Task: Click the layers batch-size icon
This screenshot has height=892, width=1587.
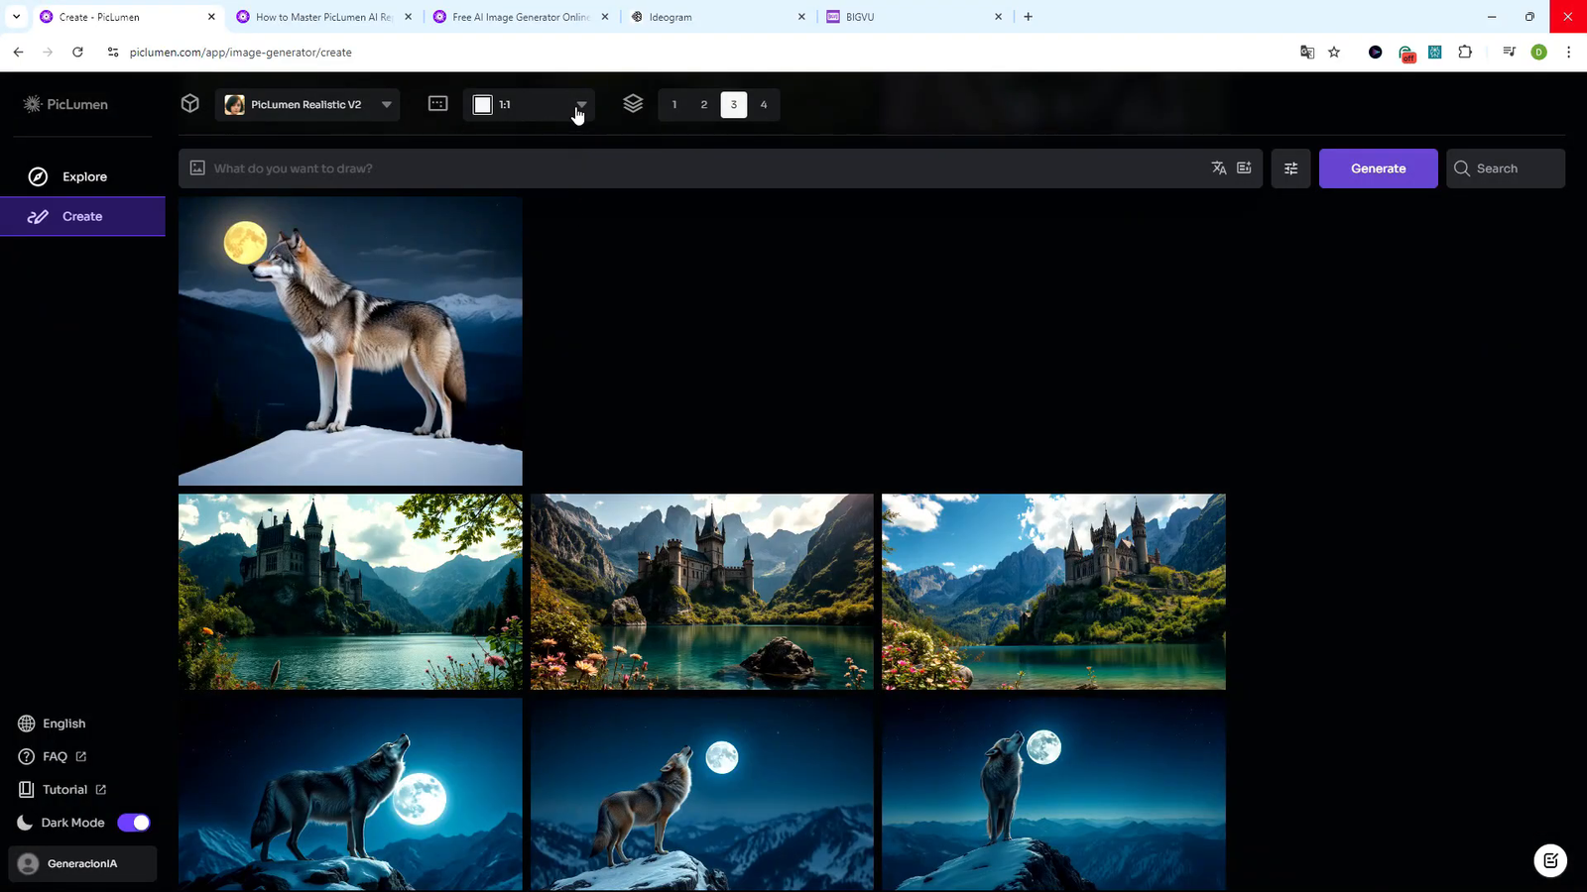Action: (633, 104)
